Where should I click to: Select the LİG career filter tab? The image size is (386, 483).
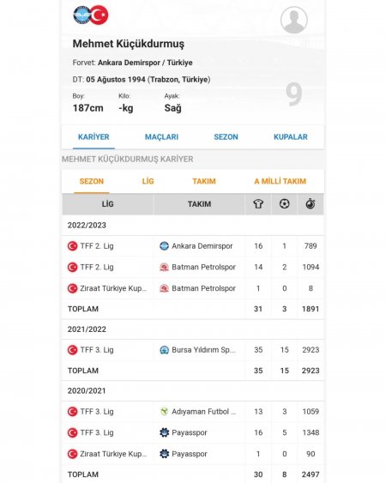coord(148,181)
